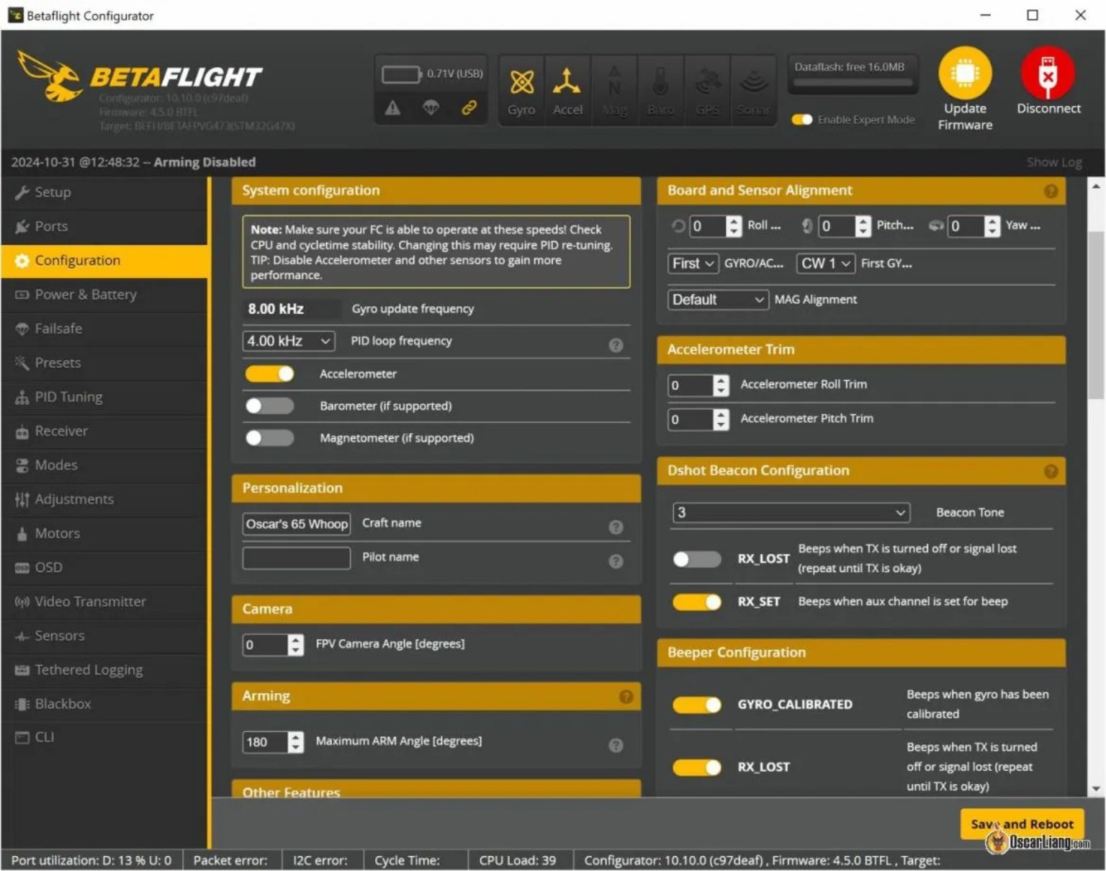1106x871 pixels.
Task: Decrease Maximum ARM Angle stepper
Action: pyautogui.click(x=295, y=748)
